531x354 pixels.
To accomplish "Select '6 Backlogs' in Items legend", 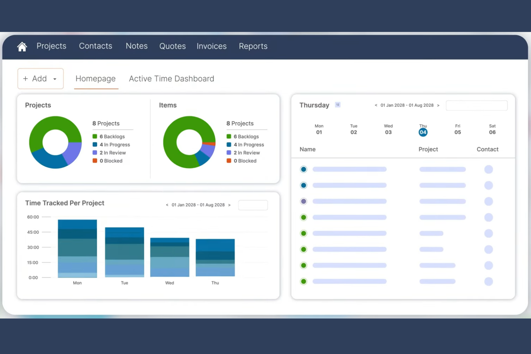I will [x=246, y=137].
